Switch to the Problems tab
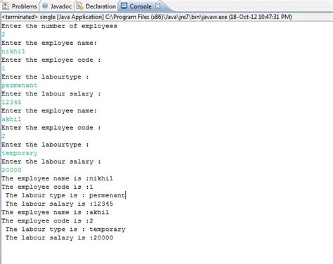 pyautogui.click(x=20, y=6)
